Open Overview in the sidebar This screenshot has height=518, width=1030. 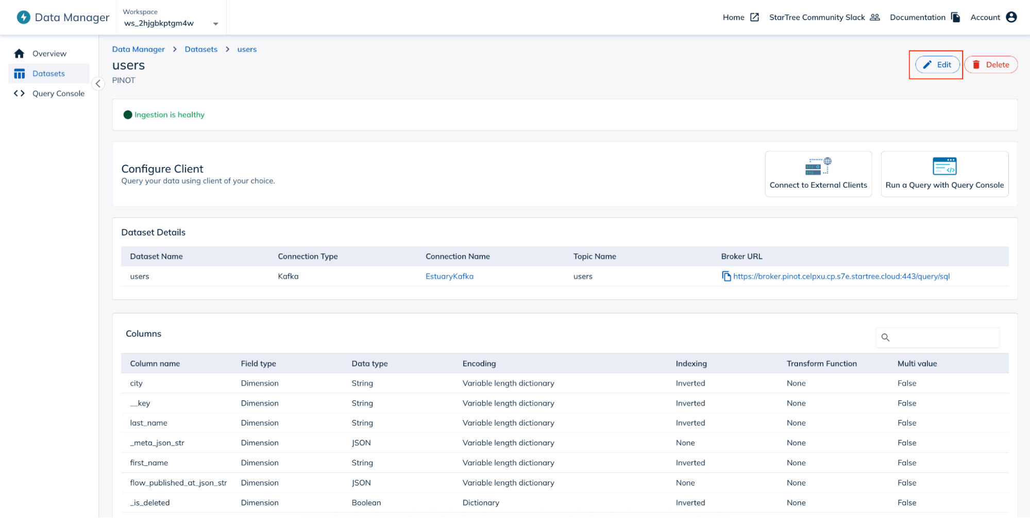click(x=49, y=54)
